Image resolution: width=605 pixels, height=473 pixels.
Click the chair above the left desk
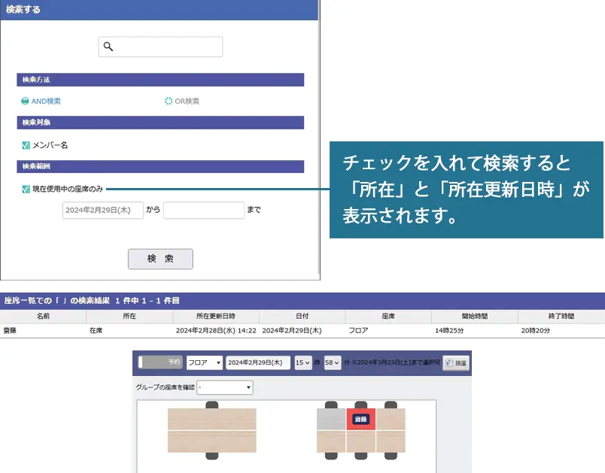[211, 405]
